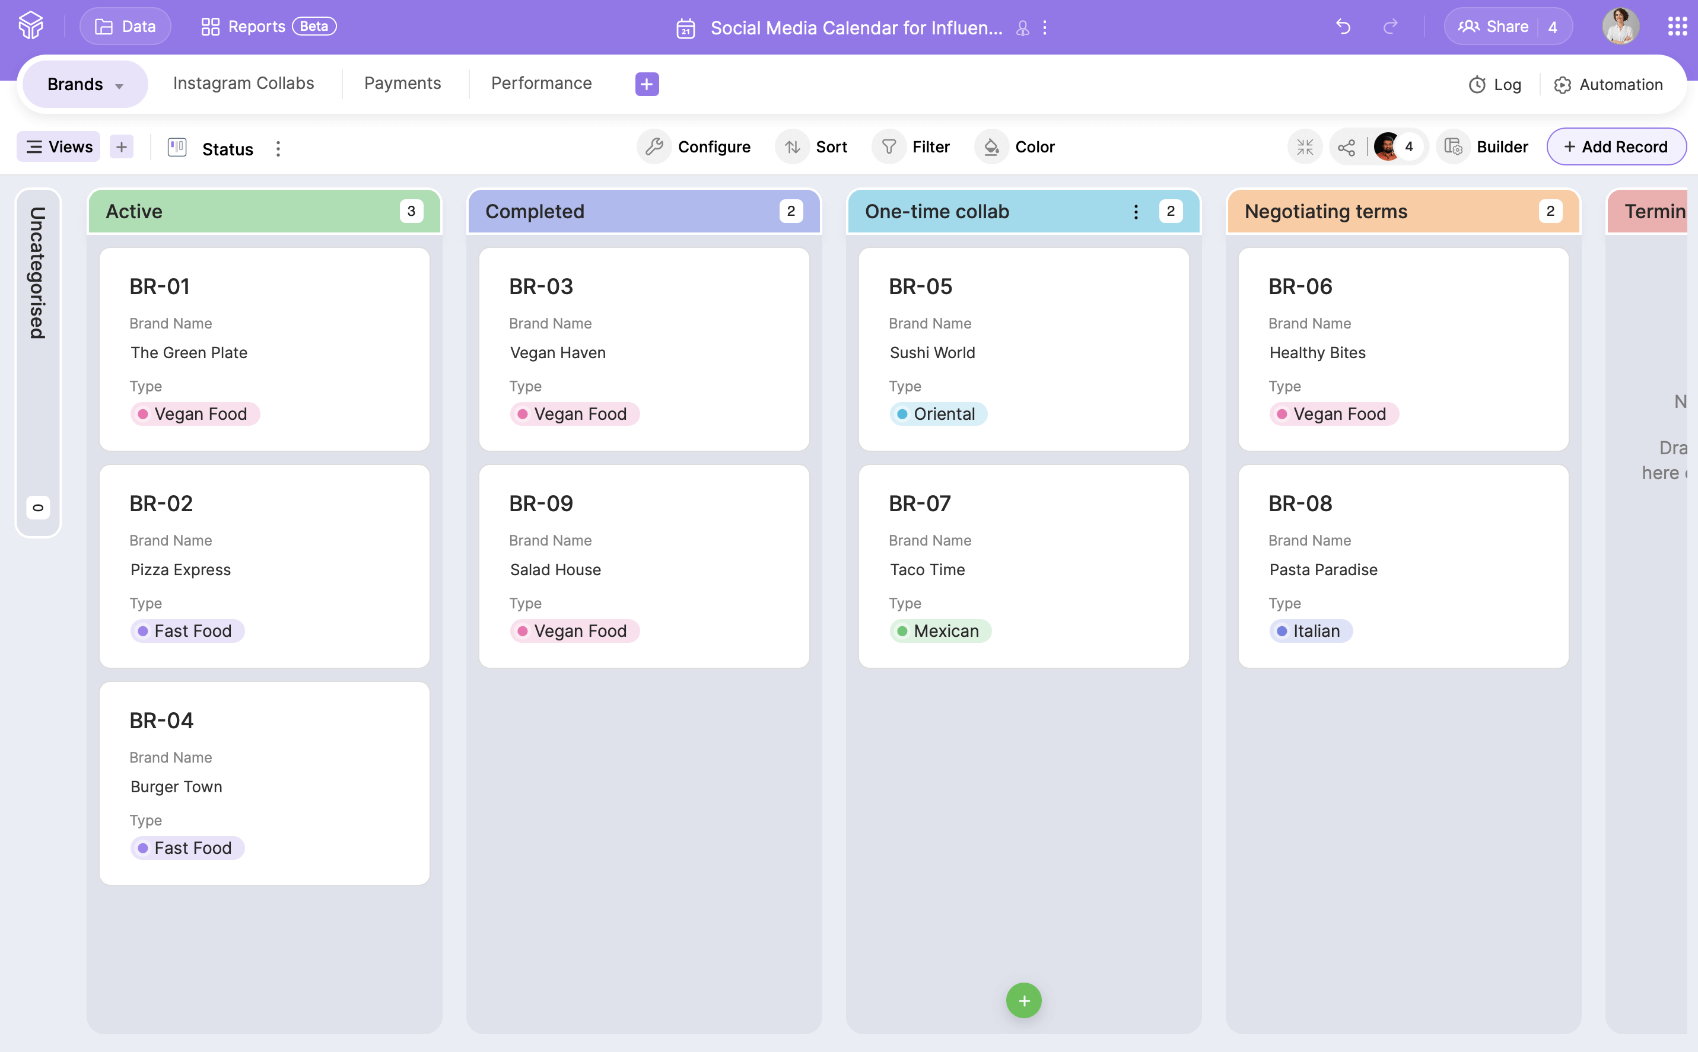Click Vegan Food tag on BR-01
This screenshot has height=1052, width=1698.
[x=195, y=414]
